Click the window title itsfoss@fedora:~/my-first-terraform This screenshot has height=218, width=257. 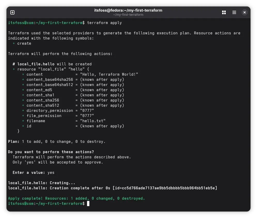[x=128, y=10]
